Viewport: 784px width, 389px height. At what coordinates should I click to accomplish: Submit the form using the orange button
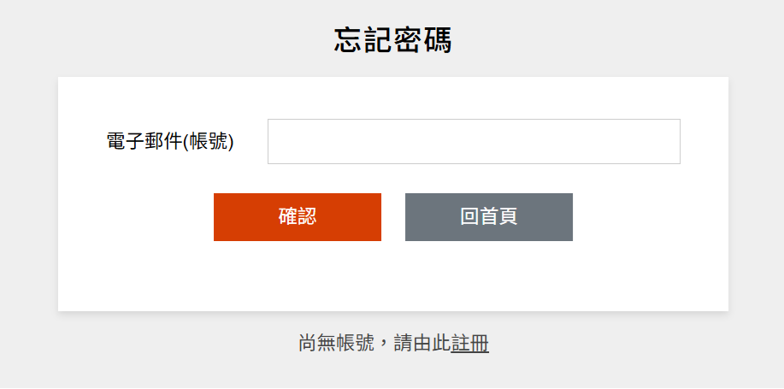click(297, 217)
